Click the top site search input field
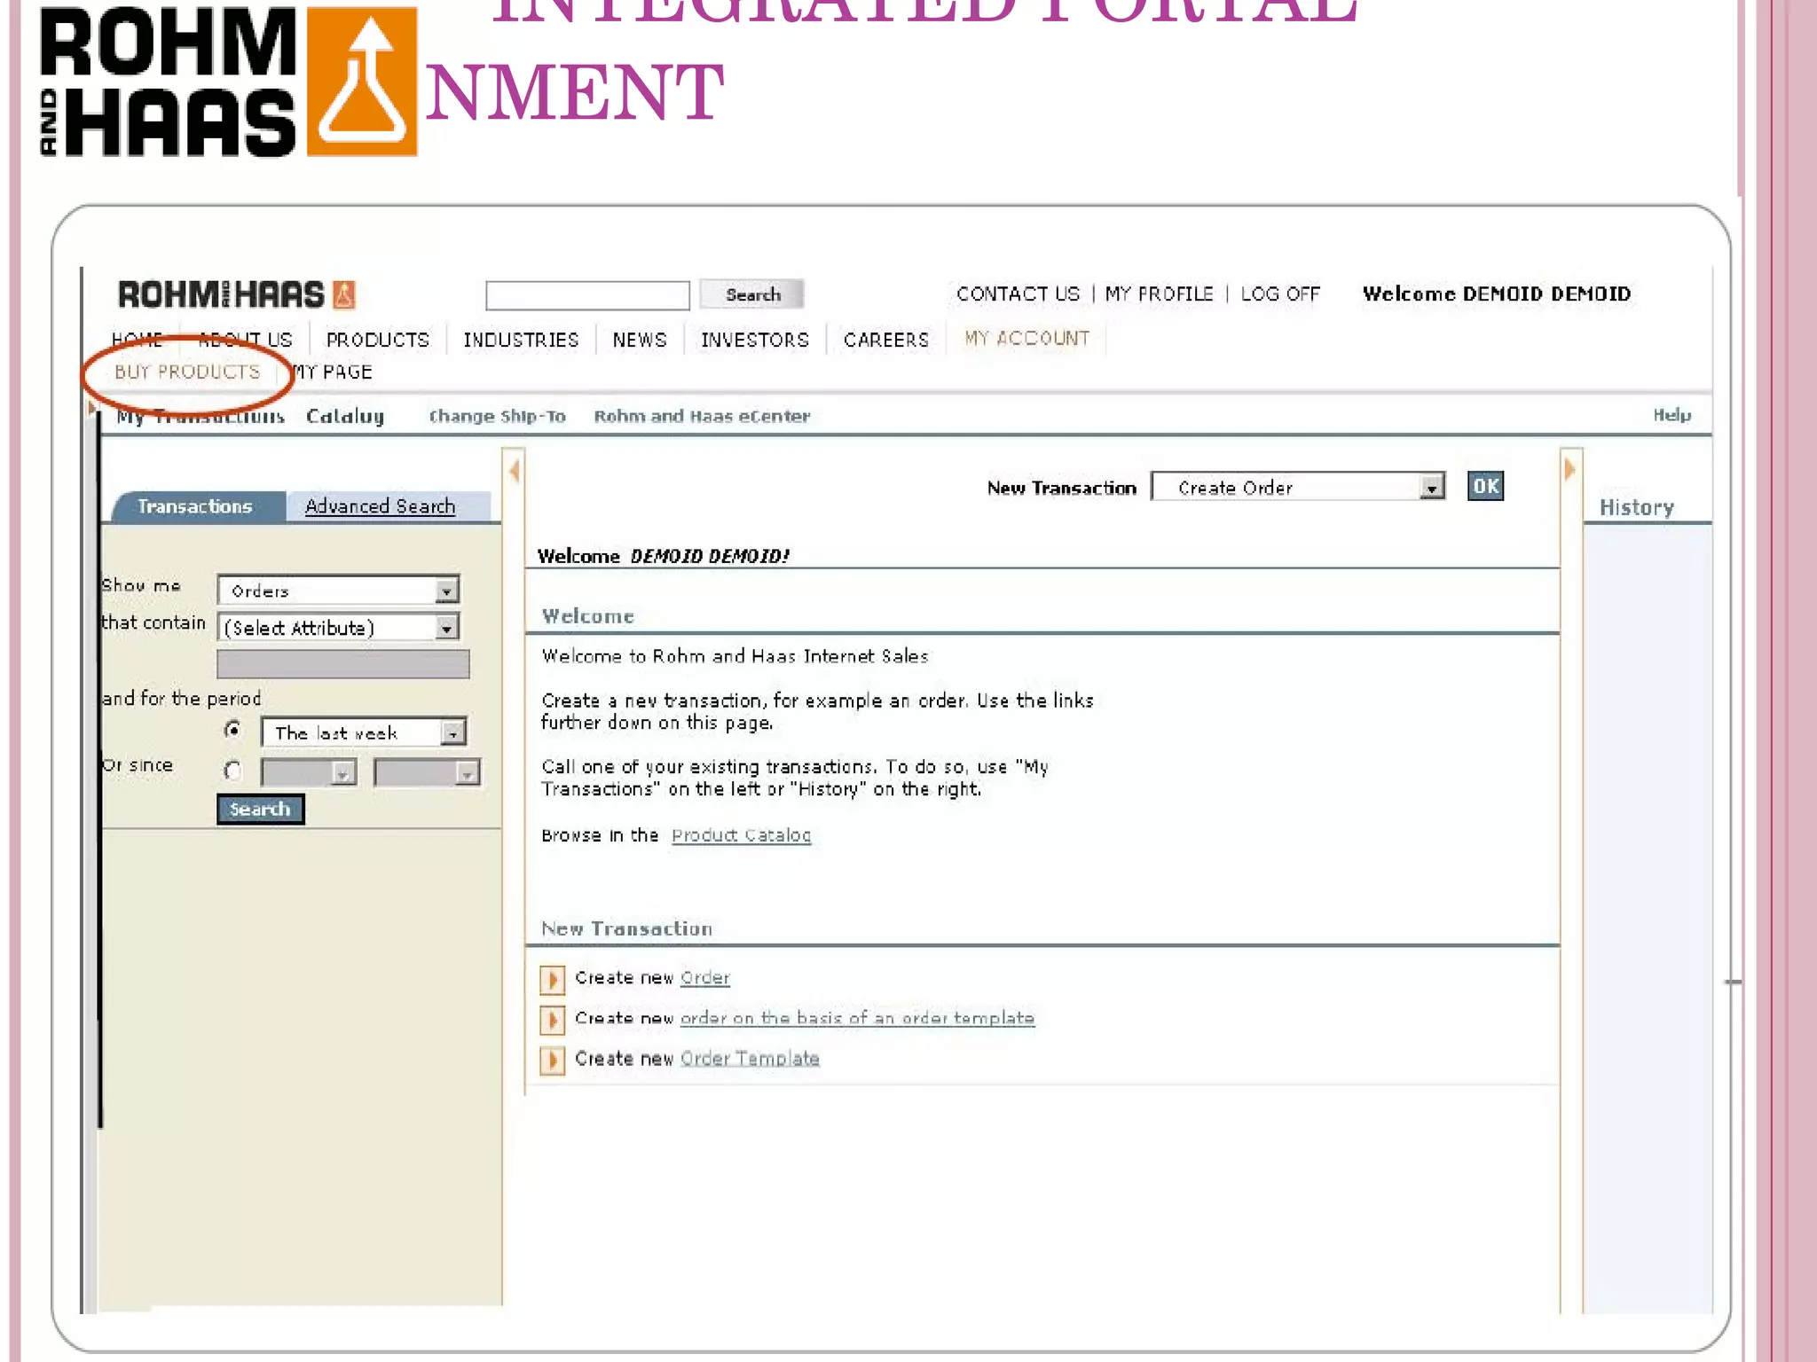Image resolution: width=1817 pixels, height=1362 pixels. 587,295
